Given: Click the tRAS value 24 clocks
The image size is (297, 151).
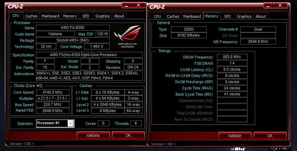Looking at the screenshot, I should pyautogui.click(x=232, y=88).
